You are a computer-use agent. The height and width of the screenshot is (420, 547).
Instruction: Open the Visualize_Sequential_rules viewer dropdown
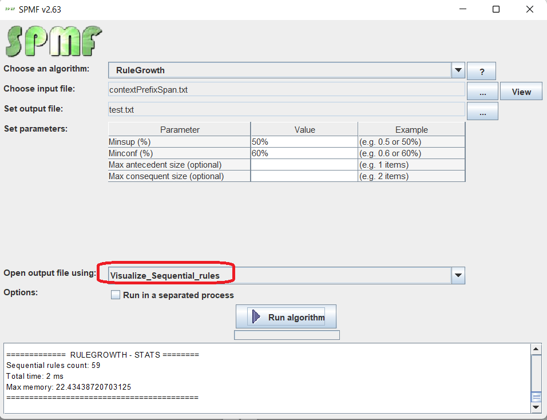[x=458, y=276]
